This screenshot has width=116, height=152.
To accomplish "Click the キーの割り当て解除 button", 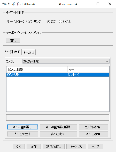I will pyautogui.click(x=58, y=127).
